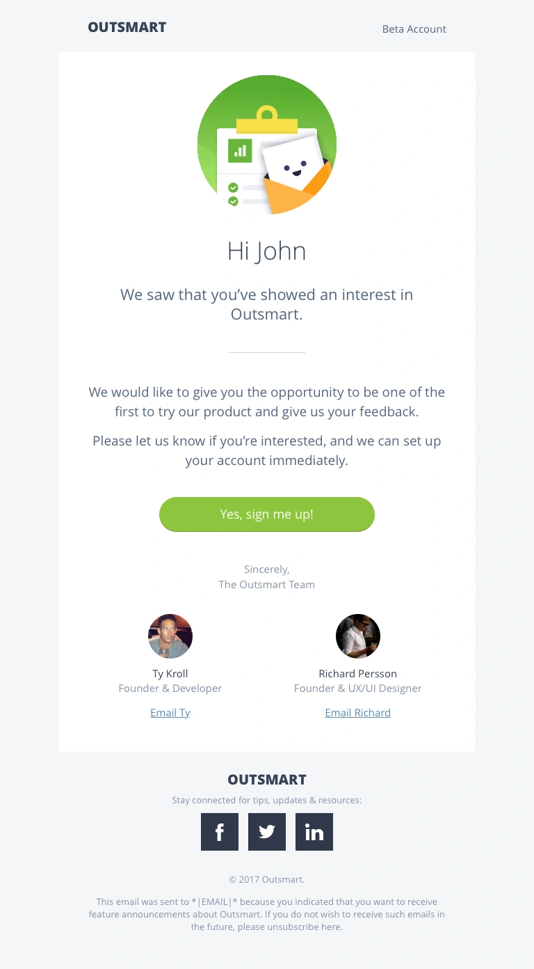Click Email Ty

coord(170,712)
